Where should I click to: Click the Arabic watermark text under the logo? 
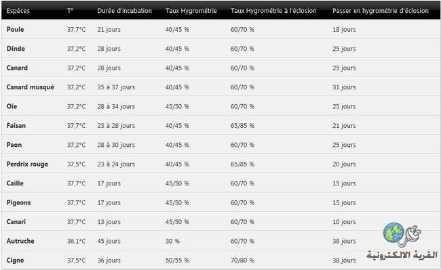click(402, 255)
